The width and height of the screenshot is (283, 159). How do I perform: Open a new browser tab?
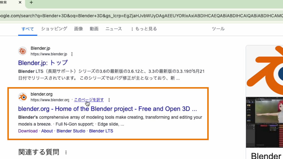pyautogui.click(x=31, y=2)
